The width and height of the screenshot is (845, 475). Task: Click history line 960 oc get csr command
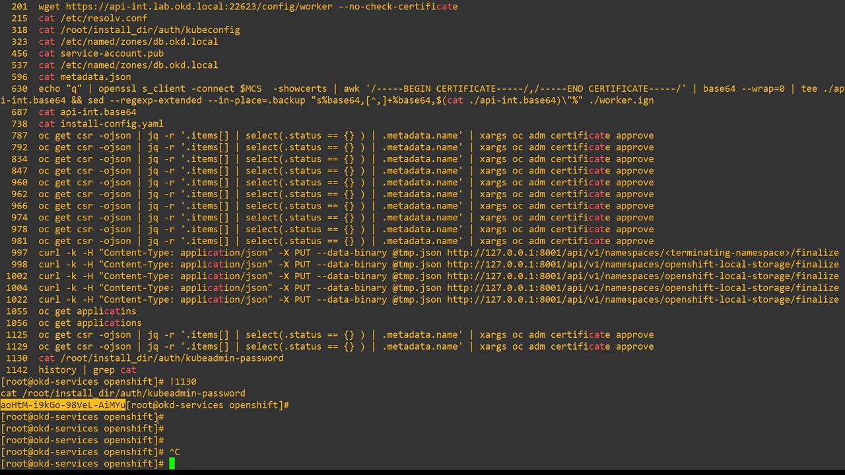(x=346, y=183)
